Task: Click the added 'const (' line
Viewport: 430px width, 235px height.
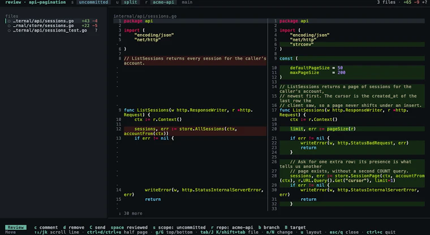Action: pos(352,58)
